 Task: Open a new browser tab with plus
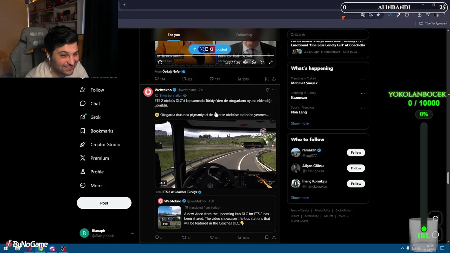124,5
